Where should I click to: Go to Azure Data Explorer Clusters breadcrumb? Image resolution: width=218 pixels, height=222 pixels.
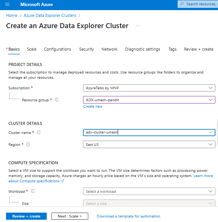(x=50, y=15)
